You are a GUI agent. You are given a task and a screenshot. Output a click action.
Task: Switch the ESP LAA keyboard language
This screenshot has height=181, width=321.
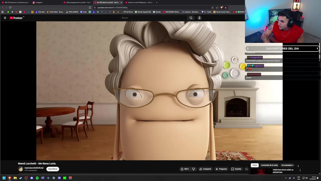tap(299, 178)
